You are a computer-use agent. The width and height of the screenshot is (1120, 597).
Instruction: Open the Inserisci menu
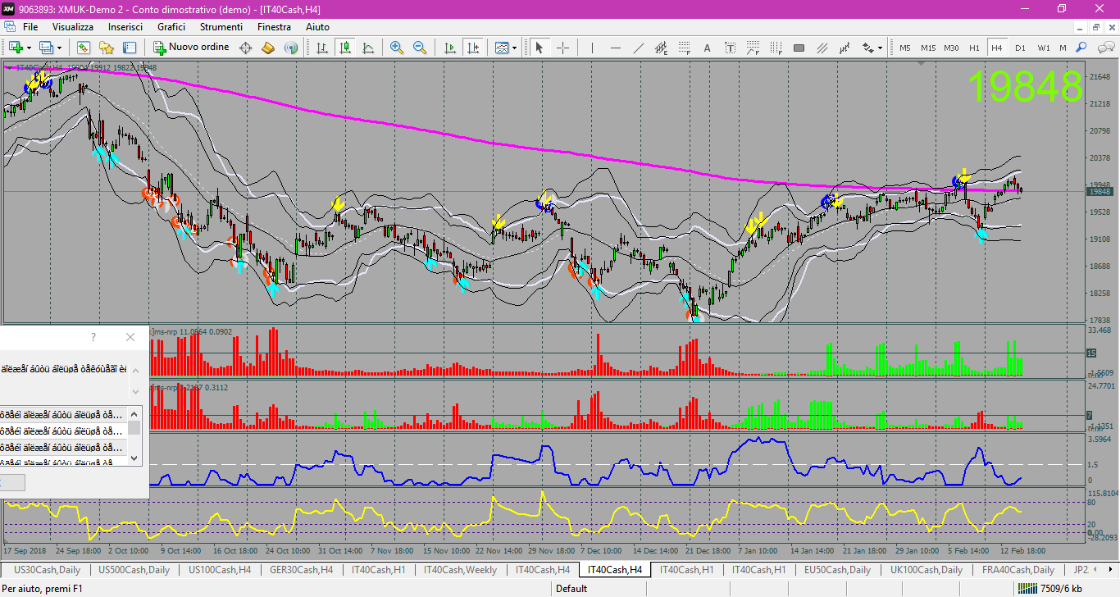pos(125,27)
